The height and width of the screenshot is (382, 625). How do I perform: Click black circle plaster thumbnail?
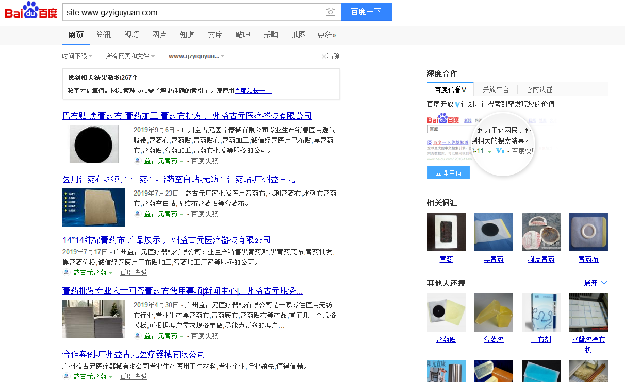pyautogui.click(x=94, y=144)
